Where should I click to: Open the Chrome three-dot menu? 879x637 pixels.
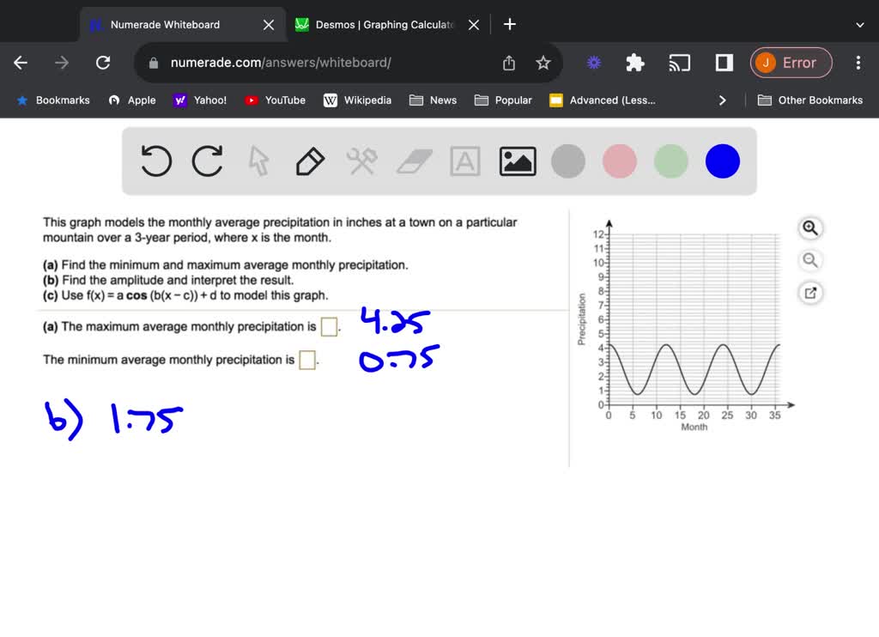tap(858, 62)
